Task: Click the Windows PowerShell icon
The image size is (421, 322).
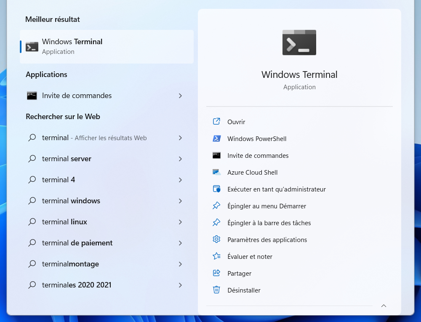Action: point(216,138)
